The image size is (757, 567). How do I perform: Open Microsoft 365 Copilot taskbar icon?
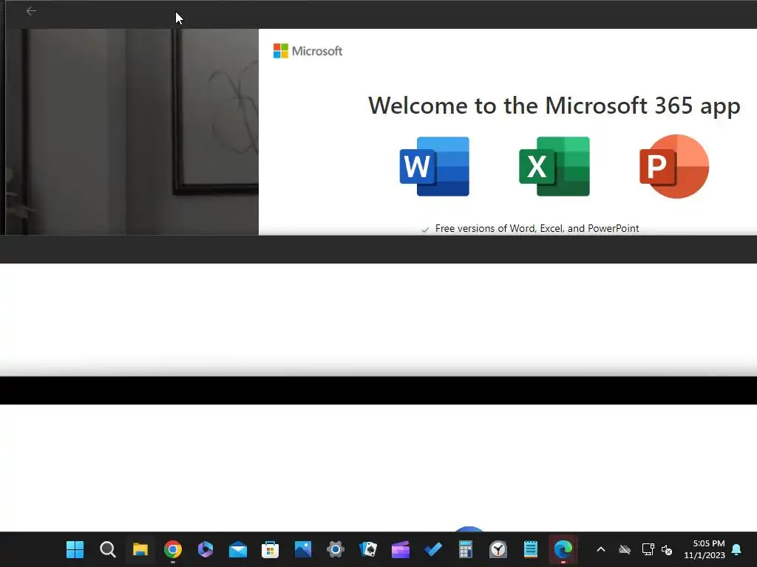click(206, 549)
